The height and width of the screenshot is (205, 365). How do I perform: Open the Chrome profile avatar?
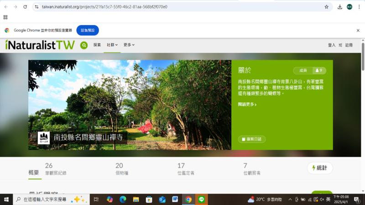[349, 7]
